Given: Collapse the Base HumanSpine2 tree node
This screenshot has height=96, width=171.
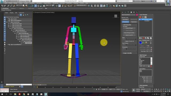Looking at the screenshot, I should click(10, 29).
